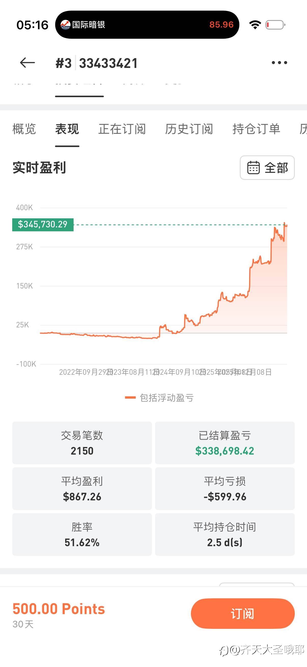Tap the $345,730.29 profit value label

coord(43,224)
